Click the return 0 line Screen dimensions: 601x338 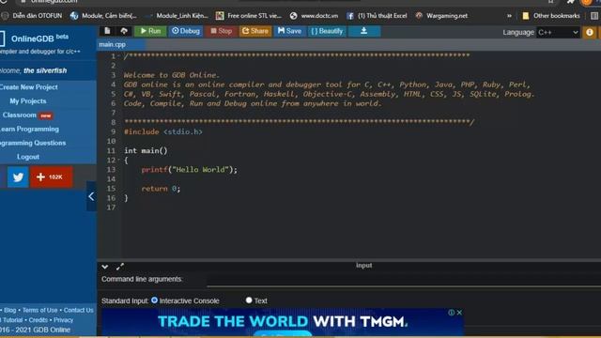161,189
